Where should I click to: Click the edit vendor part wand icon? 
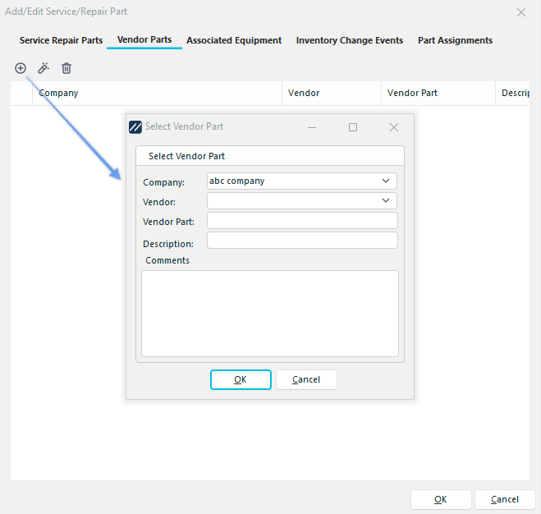click(x=44, y=68)
